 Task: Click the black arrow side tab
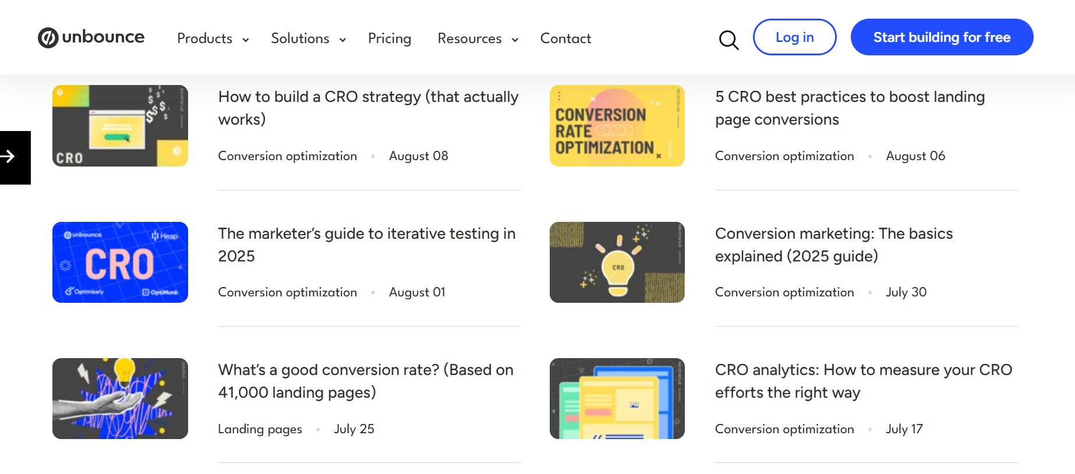click(x=14, y=157)
